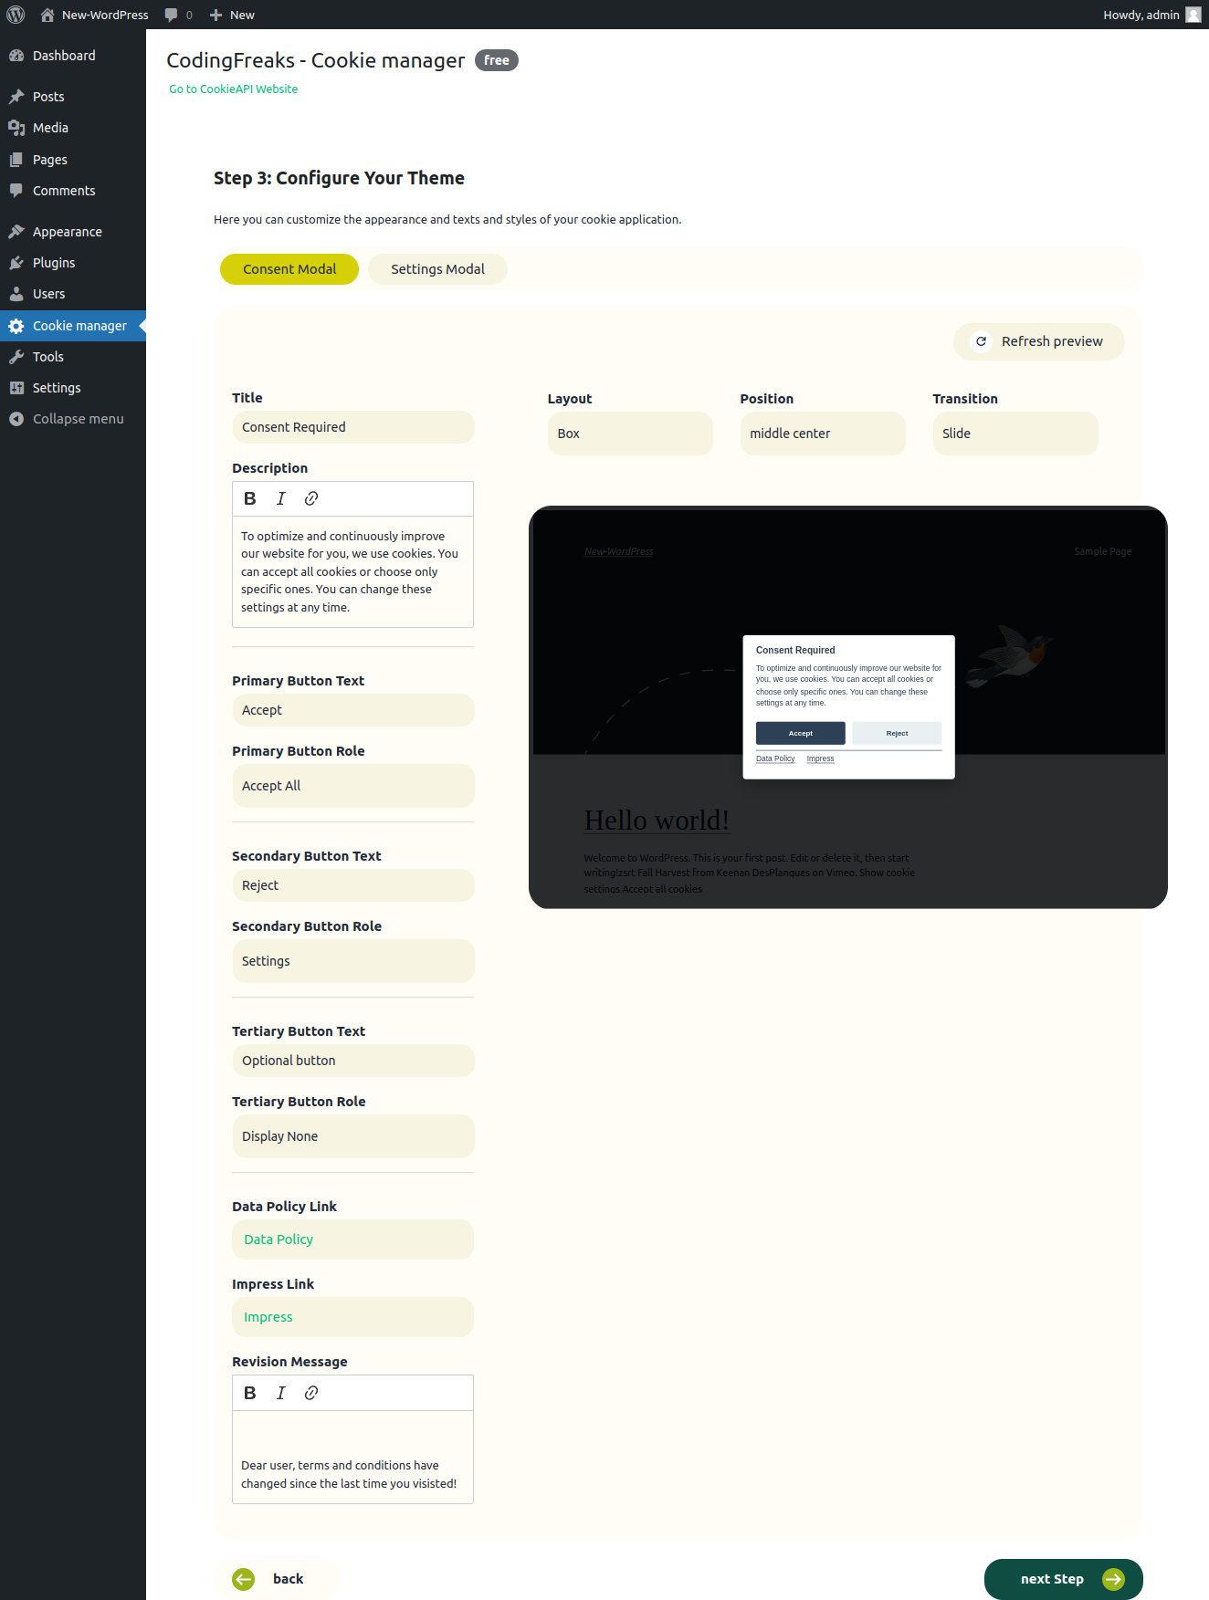The width and height of the screenshot is (1209, 1600).
Task: Switch to the Settings Modal tab
Action: 437,269
